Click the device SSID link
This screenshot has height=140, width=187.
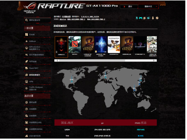[63, 19]
